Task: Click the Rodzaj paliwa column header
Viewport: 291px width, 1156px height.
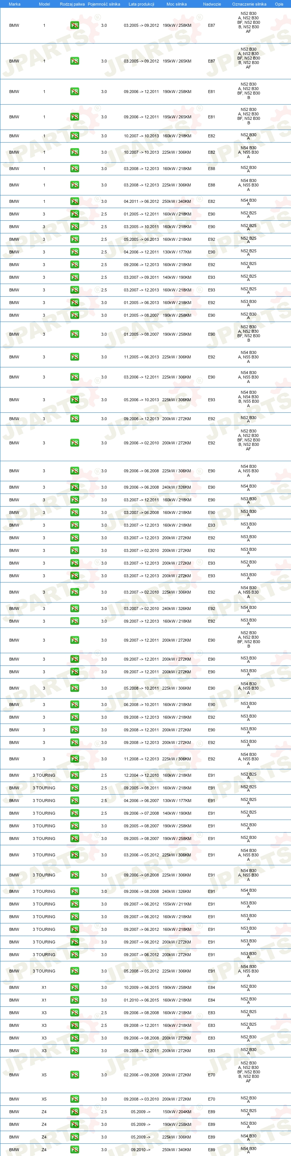Action: point(72,4)
